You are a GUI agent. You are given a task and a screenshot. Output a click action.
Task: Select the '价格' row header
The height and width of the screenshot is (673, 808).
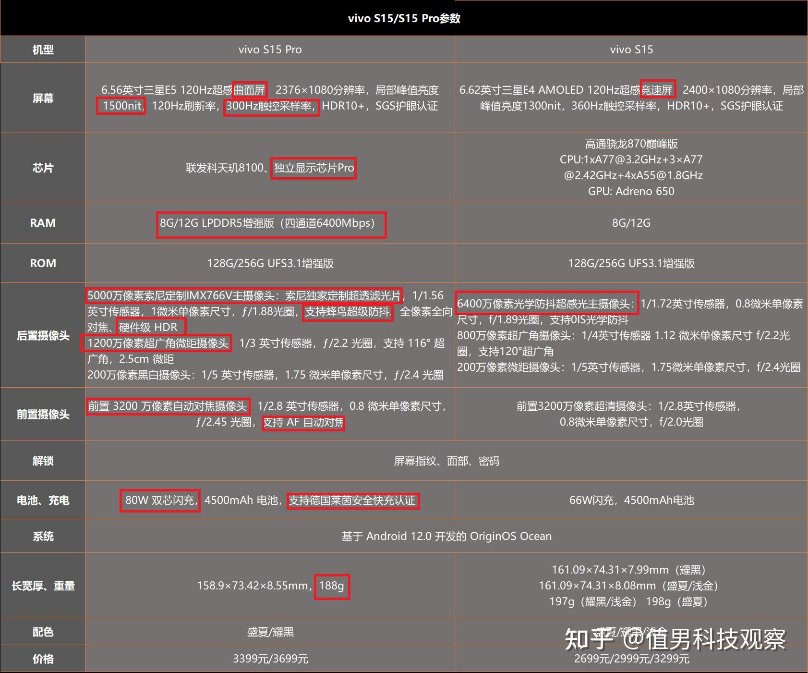(43, 659)
